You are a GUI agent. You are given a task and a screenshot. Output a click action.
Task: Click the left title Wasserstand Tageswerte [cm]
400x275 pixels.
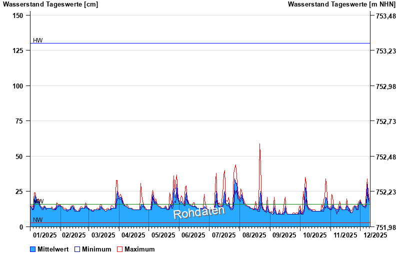[50, 4]
